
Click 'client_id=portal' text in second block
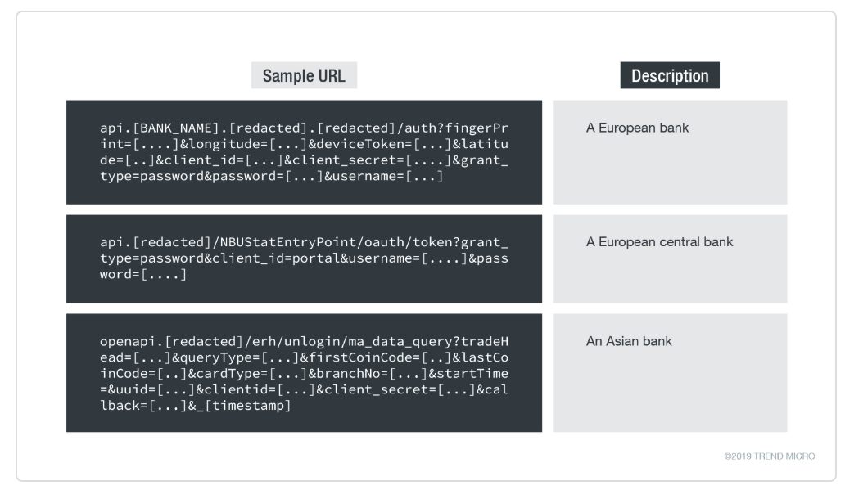[275, 258]
